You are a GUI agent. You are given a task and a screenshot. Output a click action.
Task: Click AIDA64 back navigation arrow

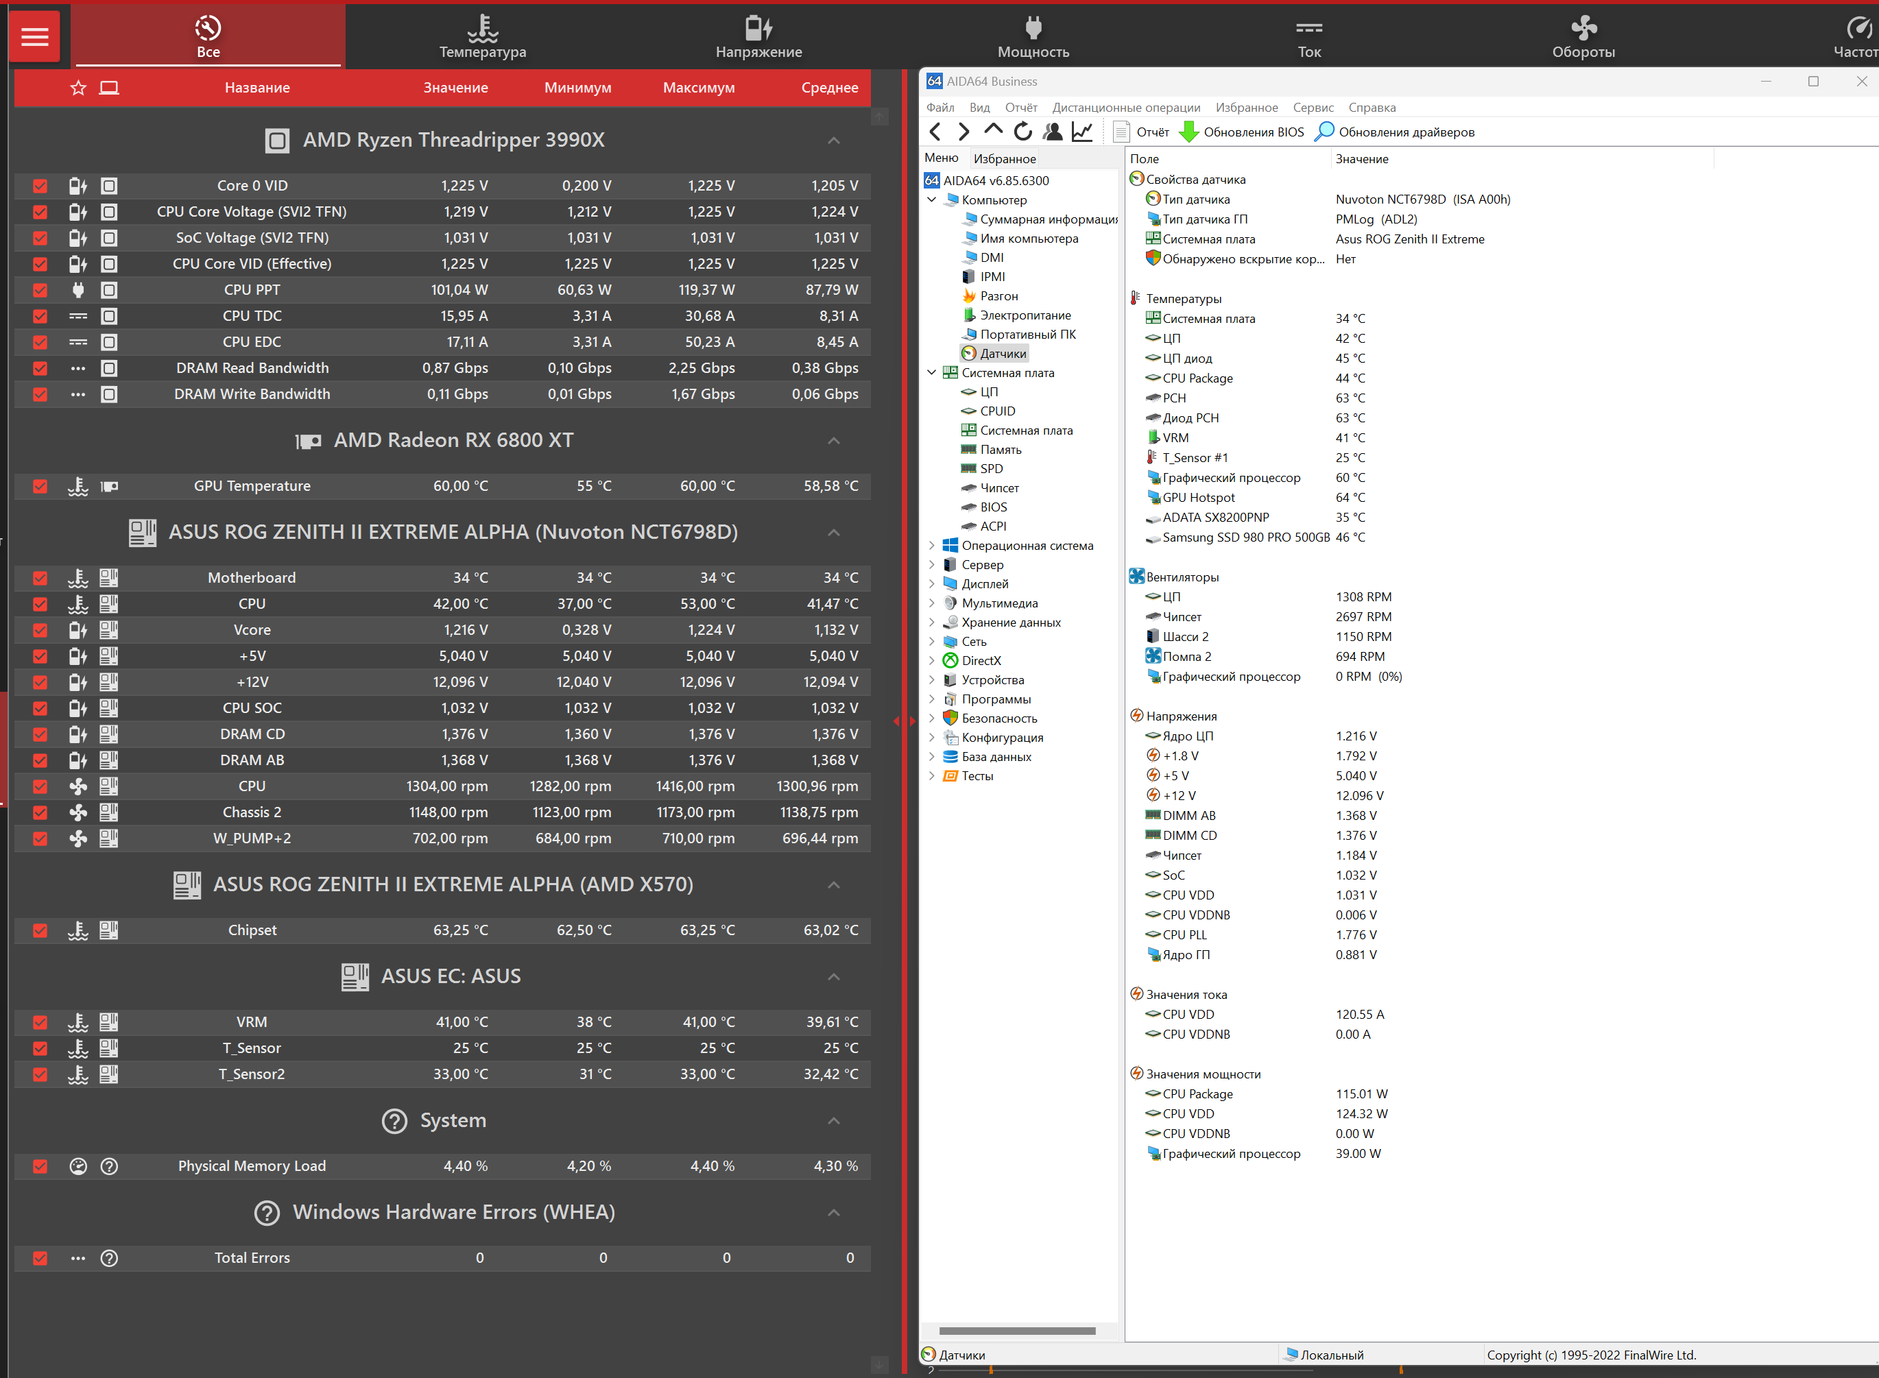[x=935, y=132]
